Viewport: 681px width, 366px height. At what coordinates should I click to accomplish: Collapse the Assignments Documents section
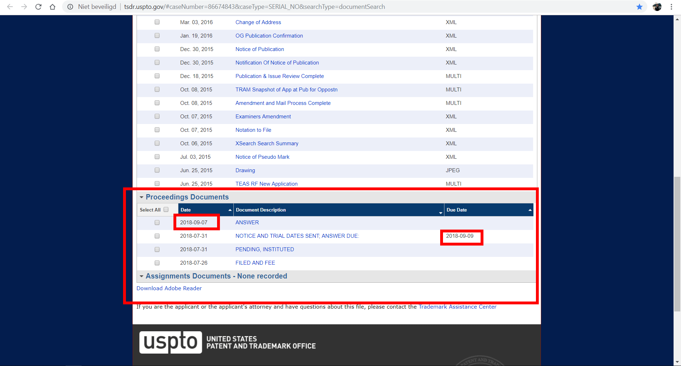[x=142, y=276]
